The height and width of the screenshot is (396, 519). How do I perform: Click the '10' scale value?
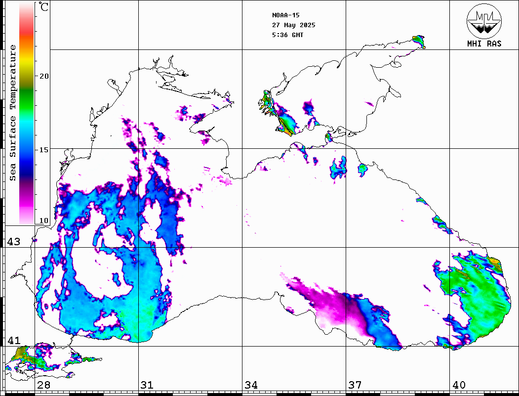(44, 220)
